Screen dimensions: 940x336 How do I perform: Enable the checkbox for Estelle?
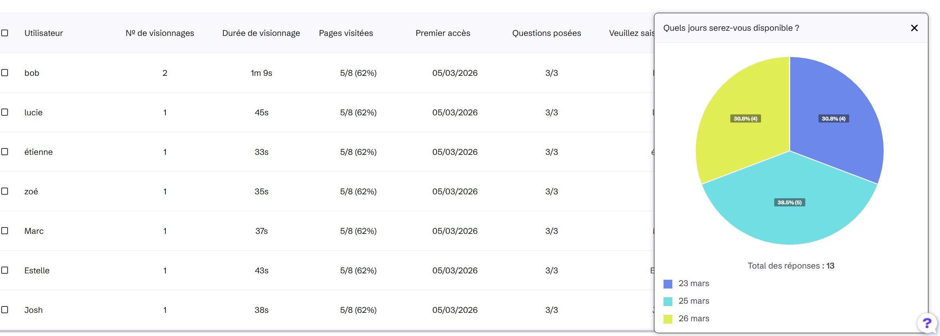pyautogui.click(x=5, y=270)
